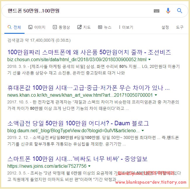Click the blog.daum.net URL text

[74, 130]
